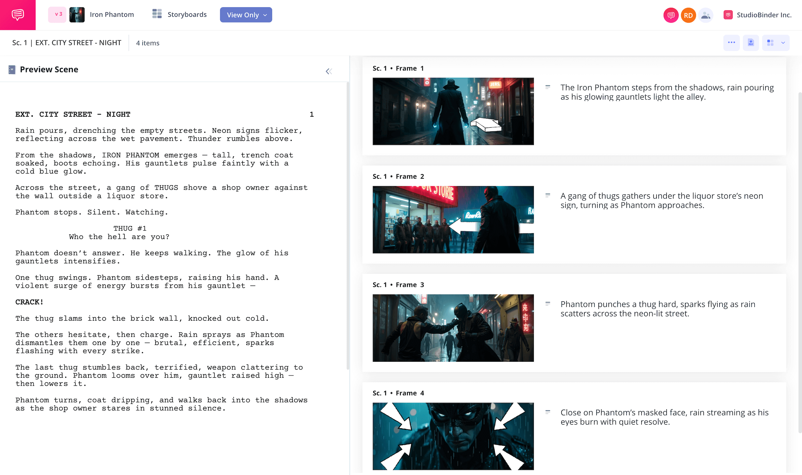
Task: Click the description icon beside Frame 4
Action: [548, 412]
